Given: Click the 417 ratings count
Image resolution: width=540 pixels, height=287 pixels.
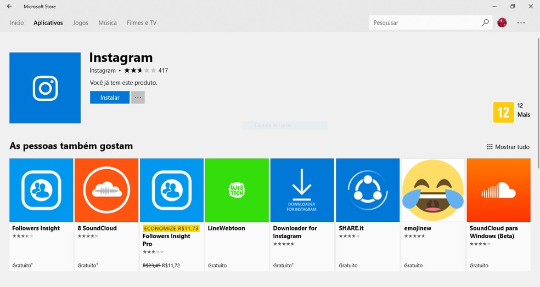Looking at the screenshot, I should click(163, 71).
